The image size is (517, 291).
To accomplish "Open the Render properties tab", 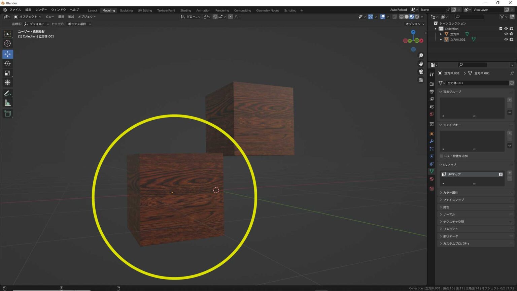I will pos(432,84).
